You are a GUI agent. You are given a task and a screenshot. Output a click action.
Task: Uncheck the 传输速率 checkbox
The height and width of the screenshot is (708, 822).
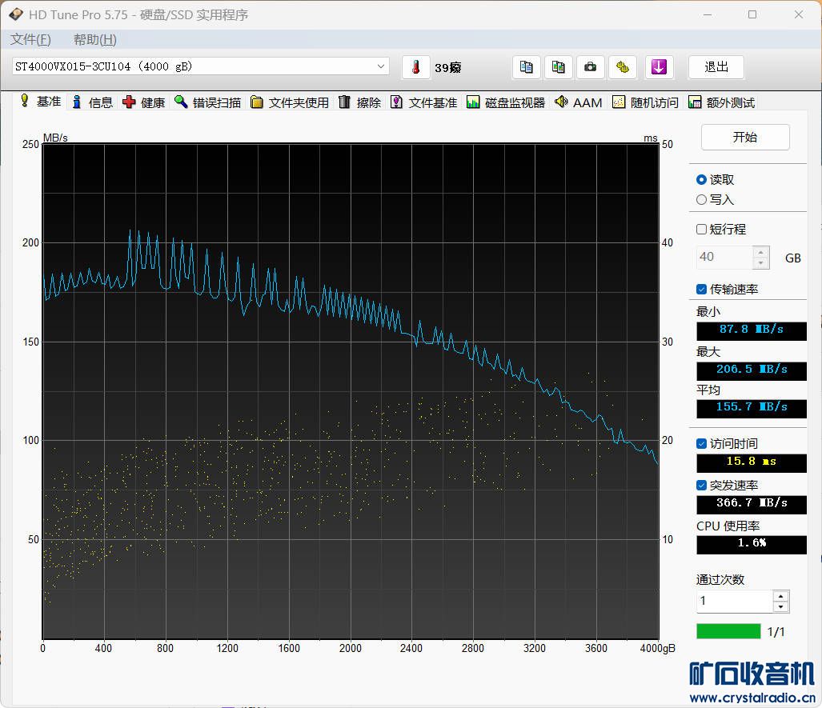[x=702, y=290]
